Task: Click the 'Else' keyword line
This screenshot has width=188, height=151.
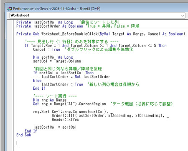Action: coord(37,81)
